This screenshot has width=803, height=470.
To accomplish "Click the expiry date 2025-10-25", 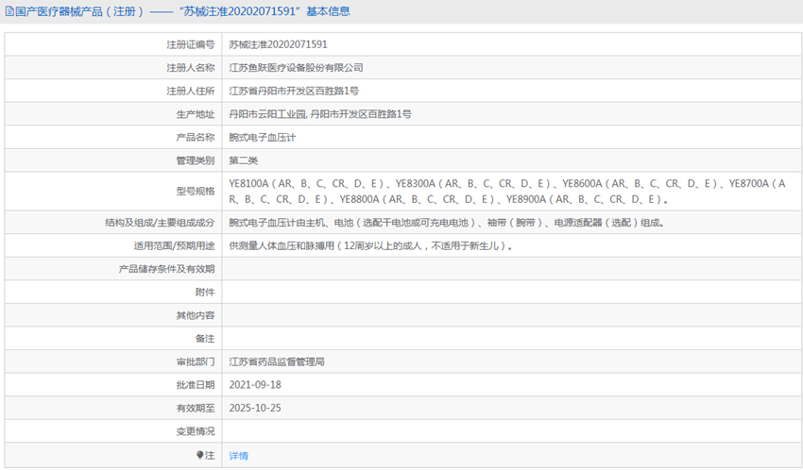I will pyautogui.click(x=255, y=409).
